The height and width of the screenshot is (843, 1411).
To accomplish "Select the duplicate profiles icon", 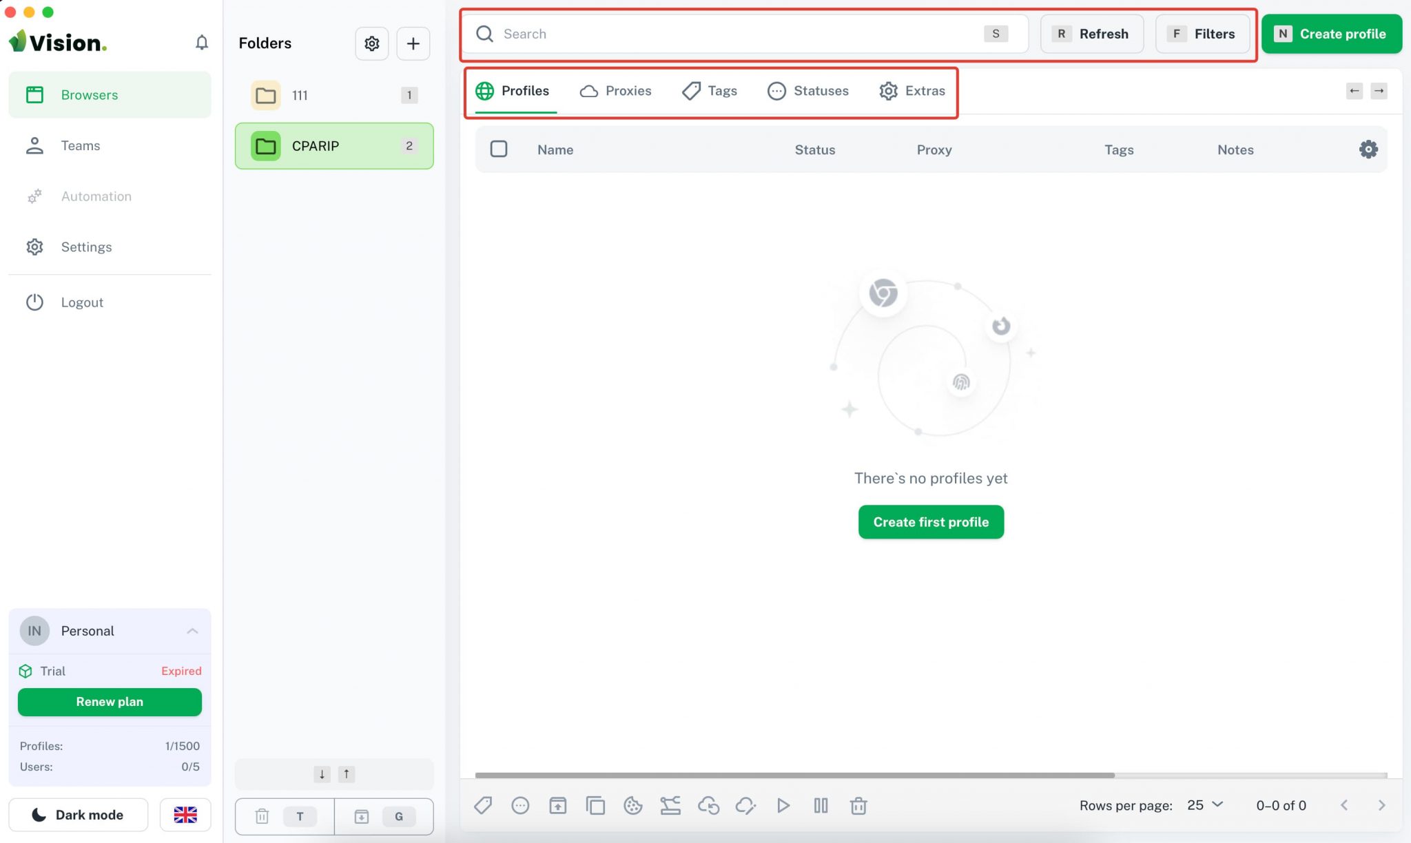I will [595, 805].
